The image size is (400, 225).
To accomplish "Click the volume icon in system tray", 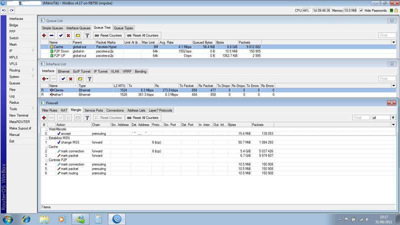I will point(367,219).
